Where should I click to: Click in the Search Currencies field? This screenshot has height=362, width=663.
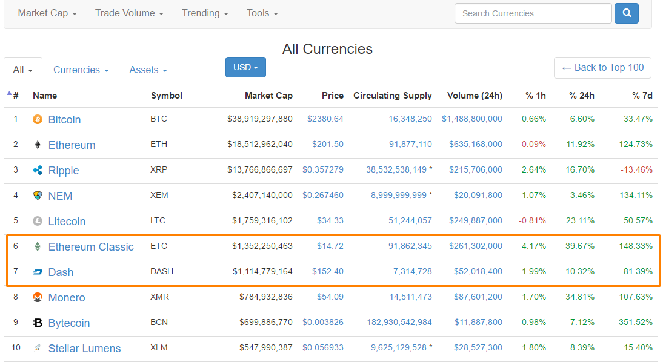[x=533, y=13]
